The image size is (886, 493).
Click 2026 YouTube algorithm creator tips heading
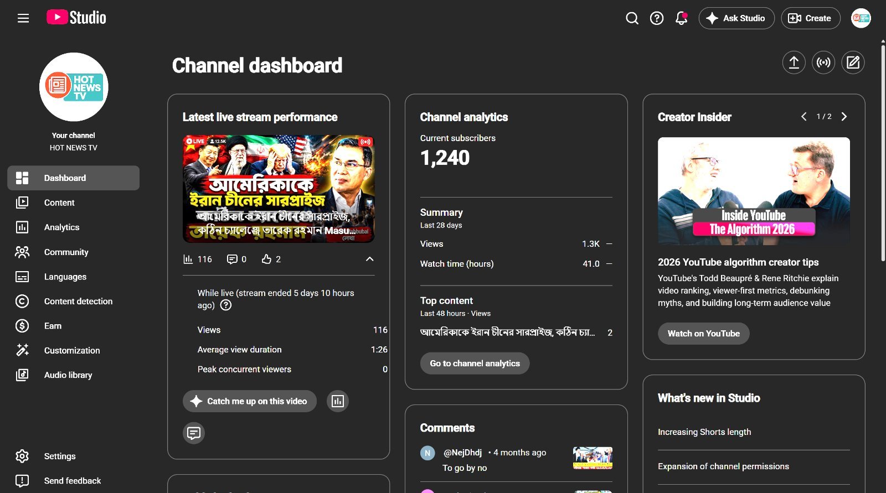738,262
